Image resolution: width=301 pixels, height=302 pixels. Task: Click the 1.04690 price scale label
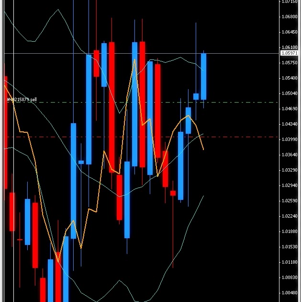coord(290,109)
